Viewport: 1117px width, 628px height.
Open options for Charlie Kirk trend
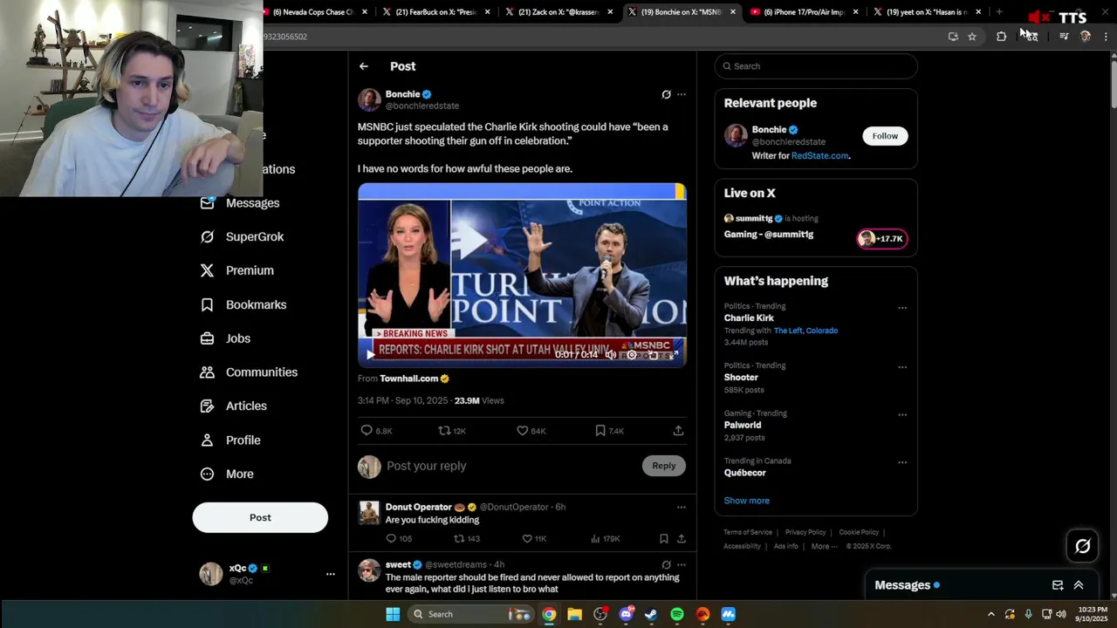(902, 308)
